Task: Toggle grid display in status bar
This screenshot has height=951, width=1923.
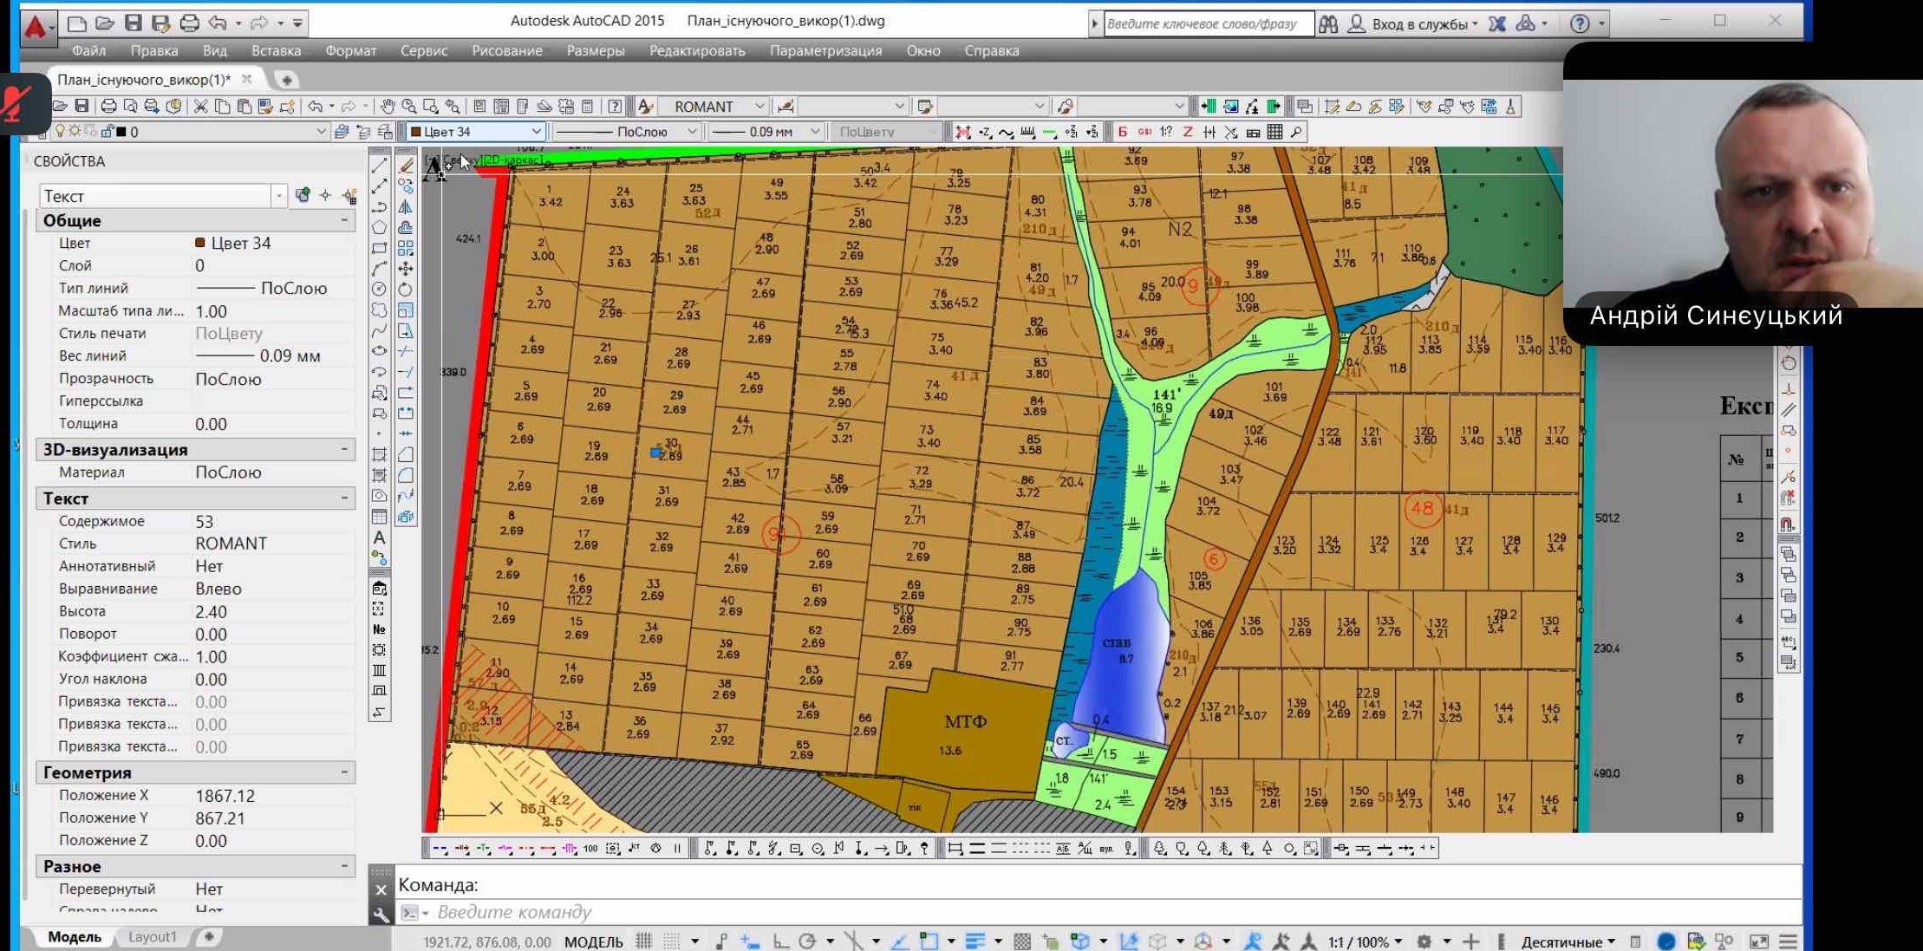Action: coord(644,941)
